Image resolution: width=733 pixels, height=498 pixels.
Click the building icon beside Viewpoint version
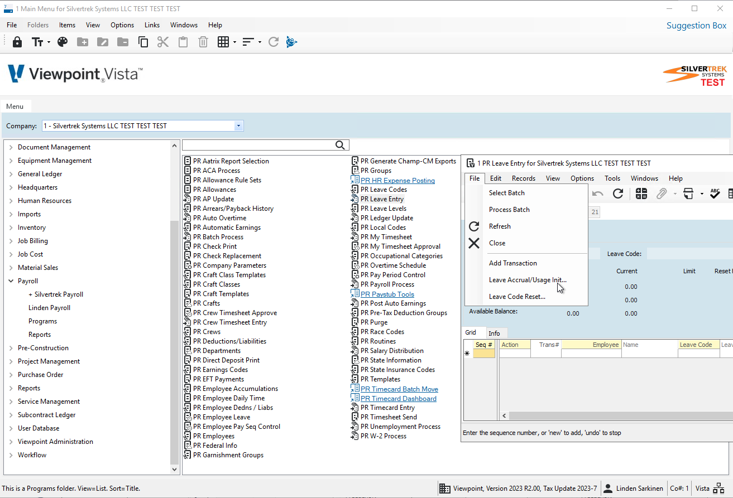[x=445, y=489]
